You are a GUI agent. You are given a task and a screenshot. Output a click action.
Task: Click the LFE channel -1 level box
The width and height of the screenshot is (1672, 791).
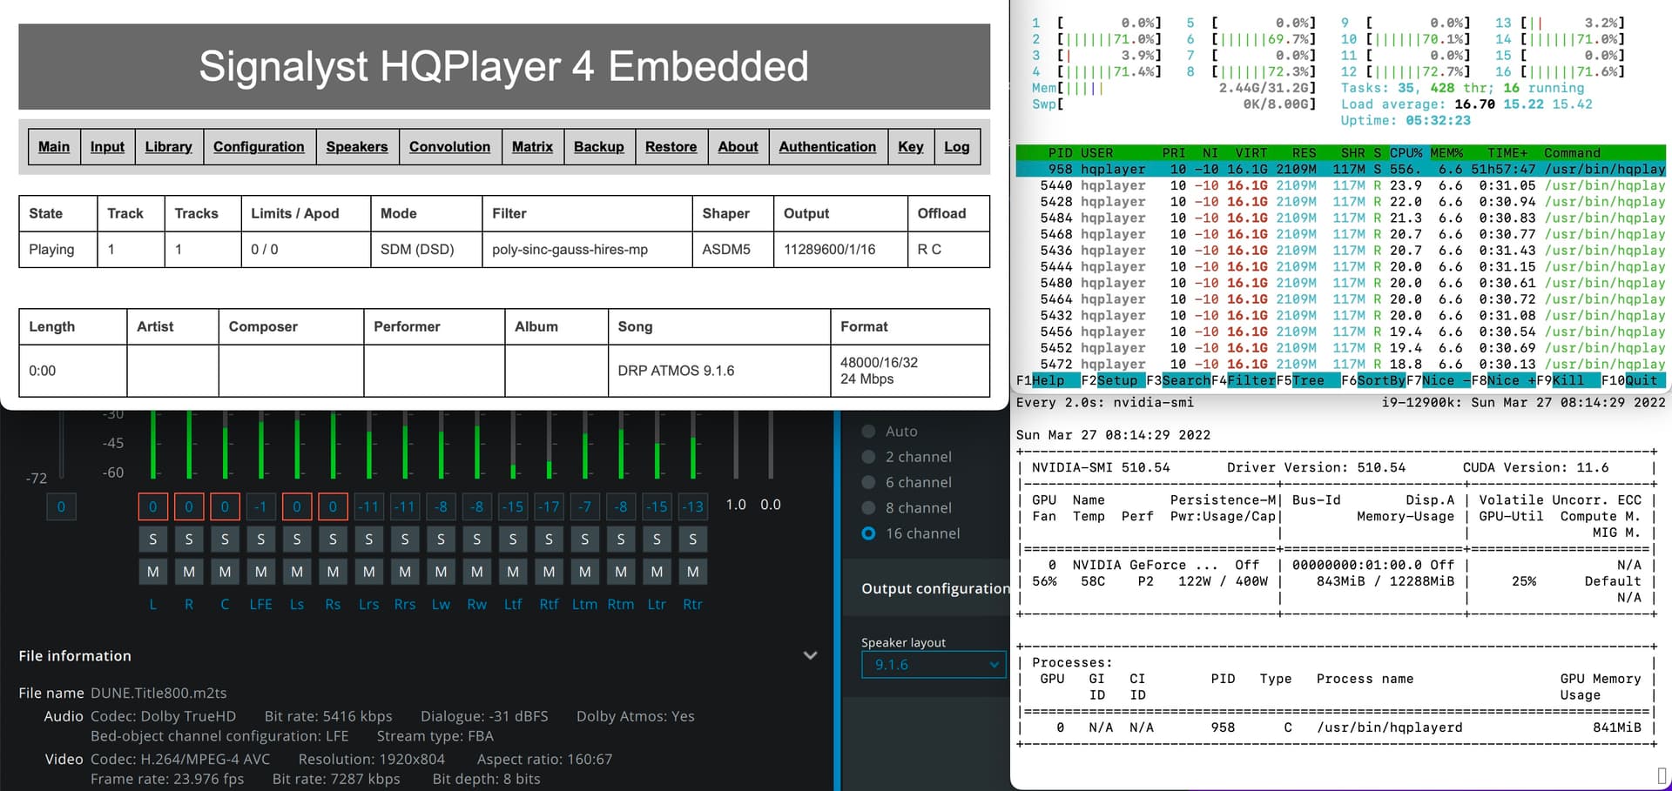pos(261,506)
